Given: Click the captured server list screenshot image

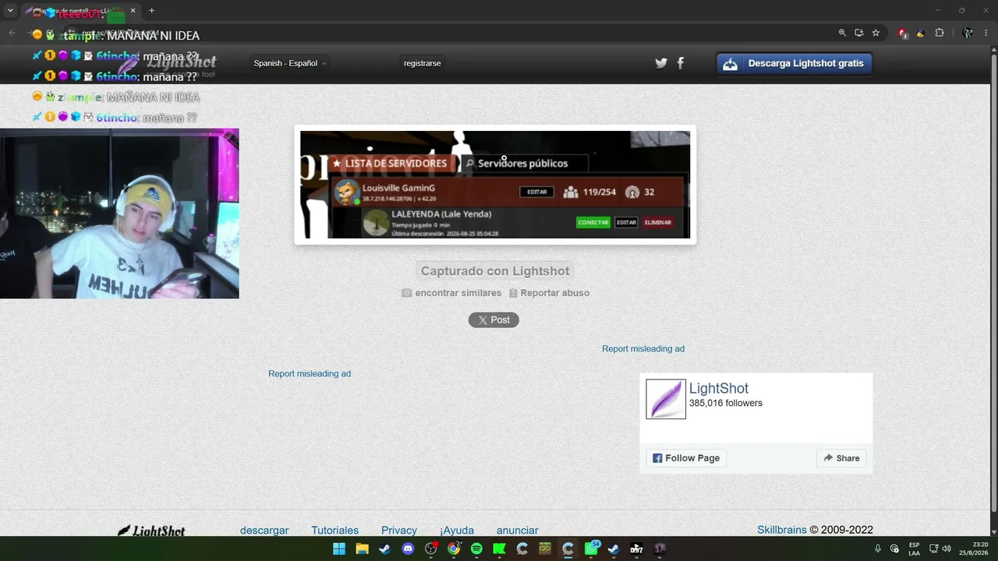Looking at the screenshot, I should click(x=495, y=185).
